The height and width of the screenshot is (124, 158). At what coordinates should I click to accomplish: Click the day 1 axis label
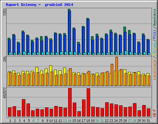pos(10,121)
